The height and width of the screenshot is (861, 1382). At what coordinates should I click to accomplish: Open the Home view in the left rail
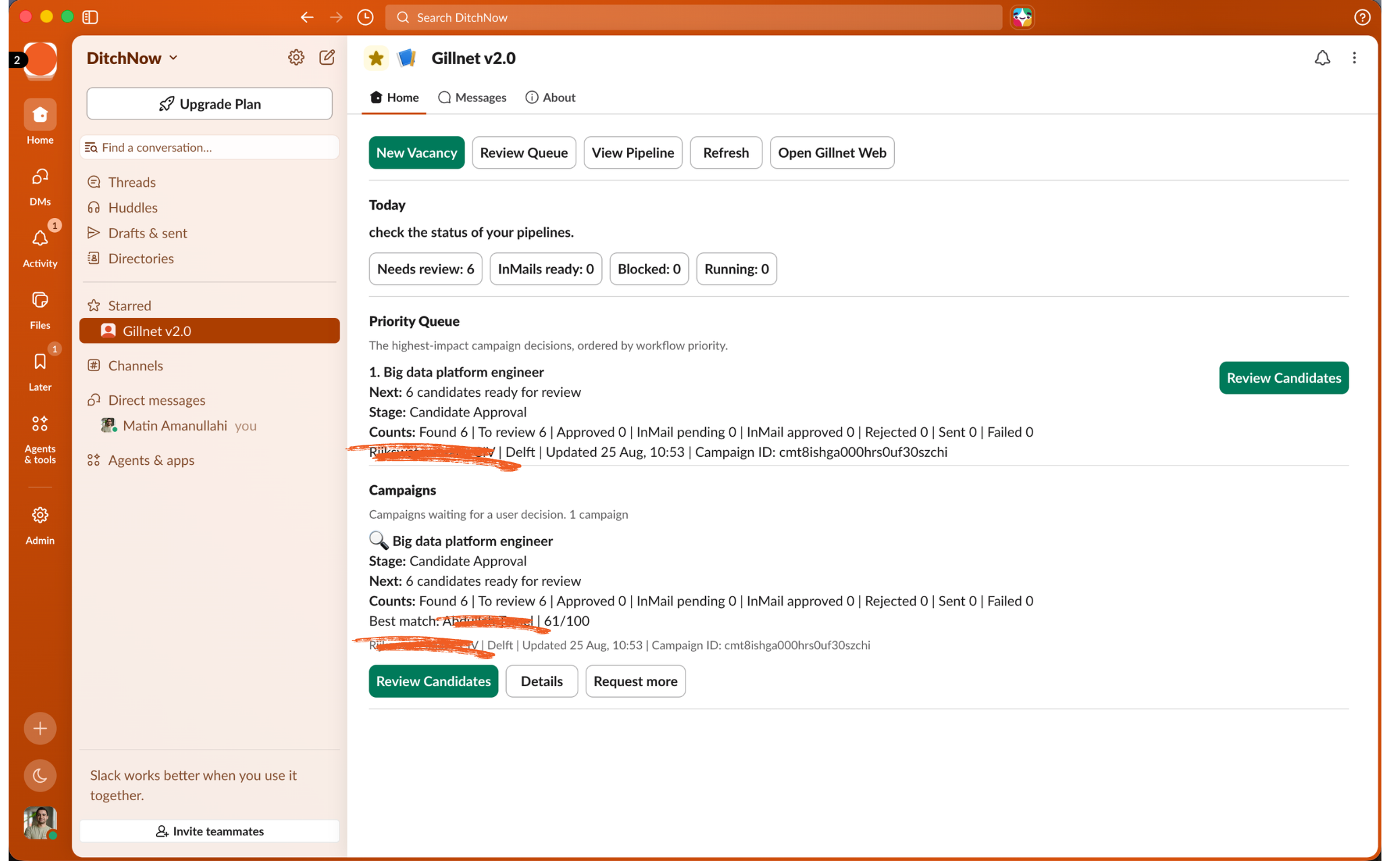pyautogui.click(x=40, y=122)
